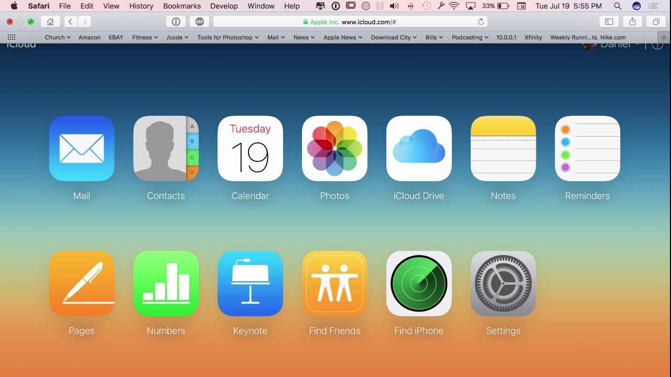
Task: Open Find iPhone
Action: pyautogui.click(x=419, y=283)
